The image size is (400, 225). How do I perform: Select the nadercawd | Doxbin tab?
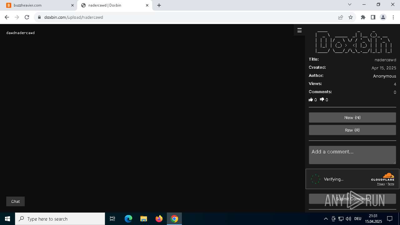(x=114, y=5)
